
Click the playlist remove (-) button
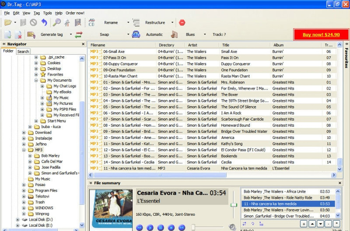point(328,224)
